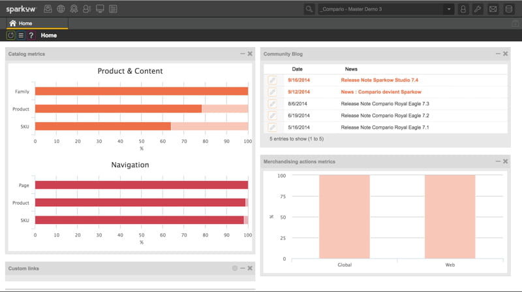This screenshot has width=522, height=292.
Task: Click the user profile icon
Action: pyautogui.click(x=463, y=9)
